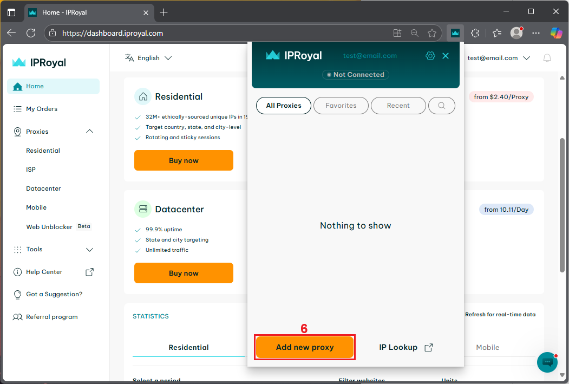Open ISP proxies submenu item
The image size is (569, 384).
(x=31, y=170)
